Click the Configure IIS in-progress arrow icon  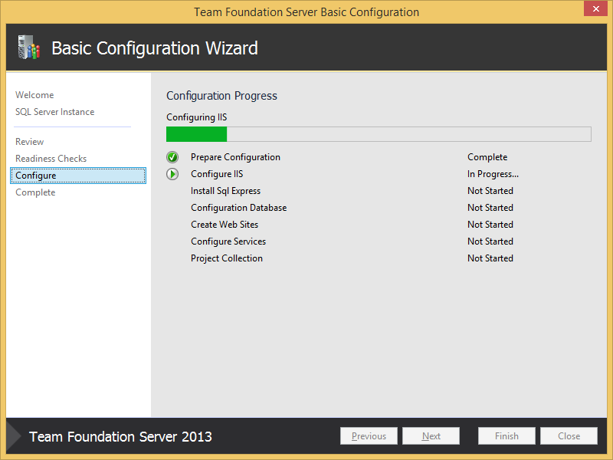(x=172, y=174)
